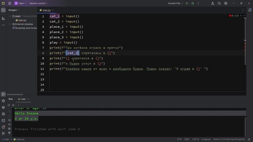Clear the console output with trash icon
This screenshot has width=253, height=142.
pyautogui.click(x=9, y=133)
